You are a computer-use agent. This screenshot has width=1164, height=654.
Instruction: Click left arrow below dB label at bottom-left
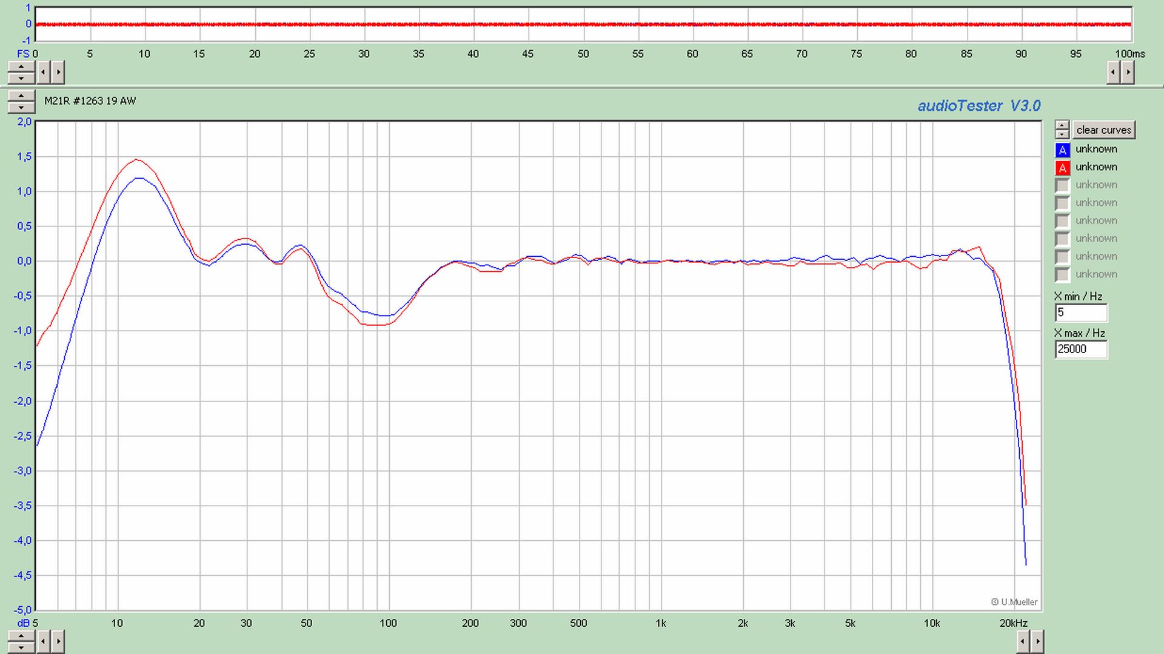[x=44, y=641]
